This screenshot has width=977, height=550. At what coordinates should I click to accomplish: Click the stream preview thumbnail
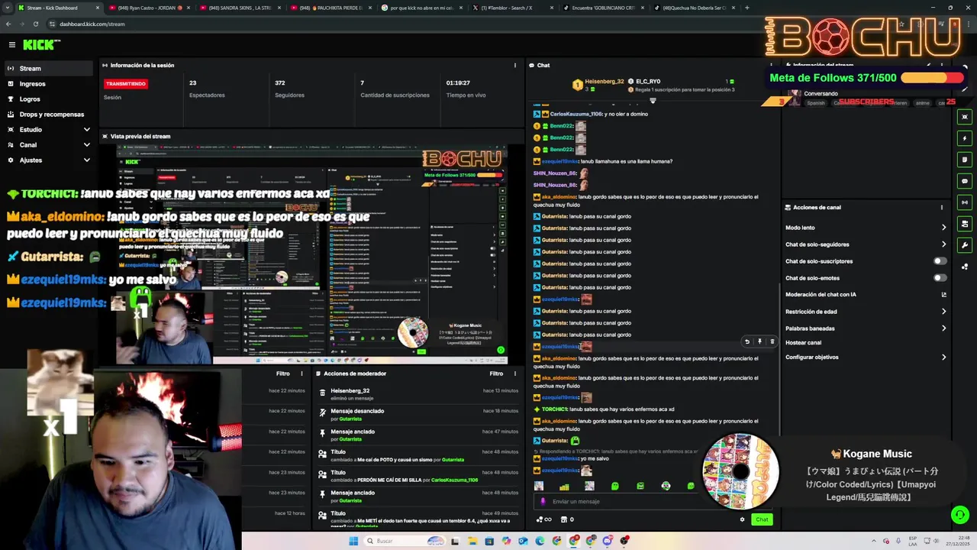click(311, 254)
